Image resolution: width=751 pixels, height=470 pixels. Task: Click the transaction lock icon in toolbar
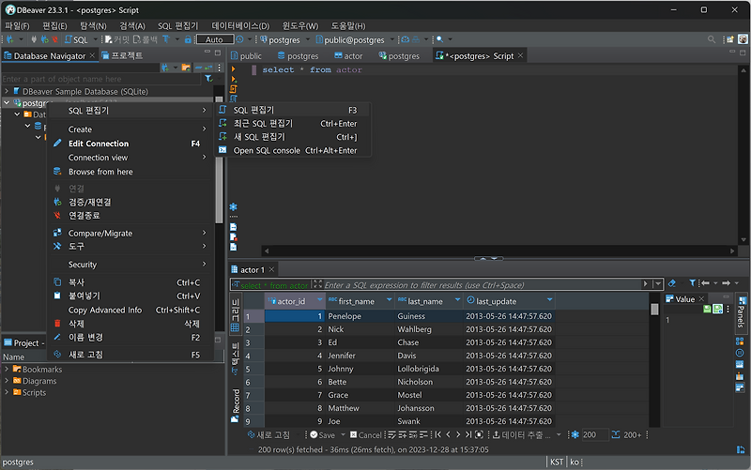(189, 39)
